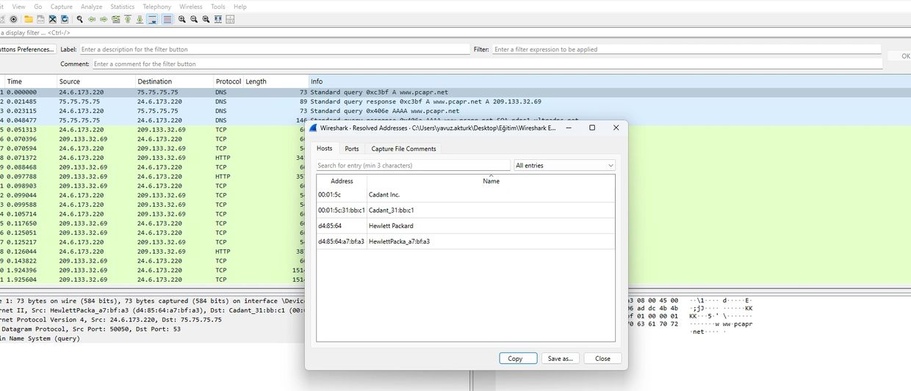This screenshot has width=911, height=391.
Task: Sort packets by Length column
Action: pyautogui.click(x=276, y=81)
